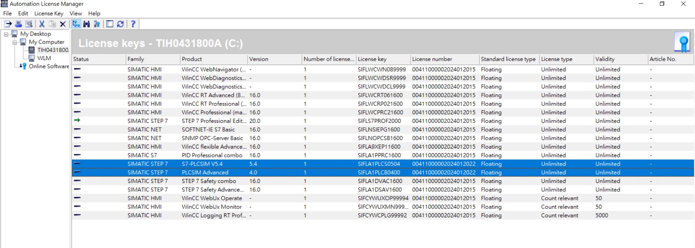This screenshot has width=695, height=248.
Task: Select the WLM tree item
Action: click(x=44, y=58)
